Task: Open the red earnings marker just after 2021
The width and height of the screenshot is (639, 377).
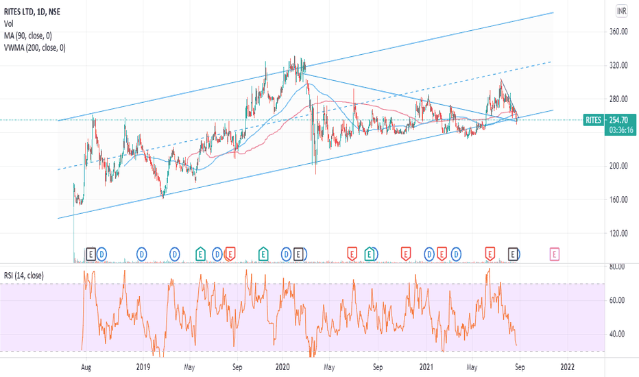Action: [442, 255]
